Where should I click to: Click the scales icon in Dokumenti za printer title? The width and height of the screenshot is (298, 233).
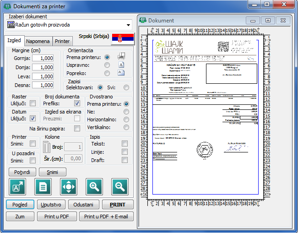click(x=7, y=6)
